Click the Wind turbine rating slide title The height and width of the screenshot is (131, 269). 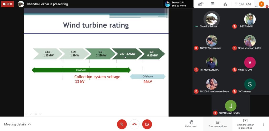[96, 25]
